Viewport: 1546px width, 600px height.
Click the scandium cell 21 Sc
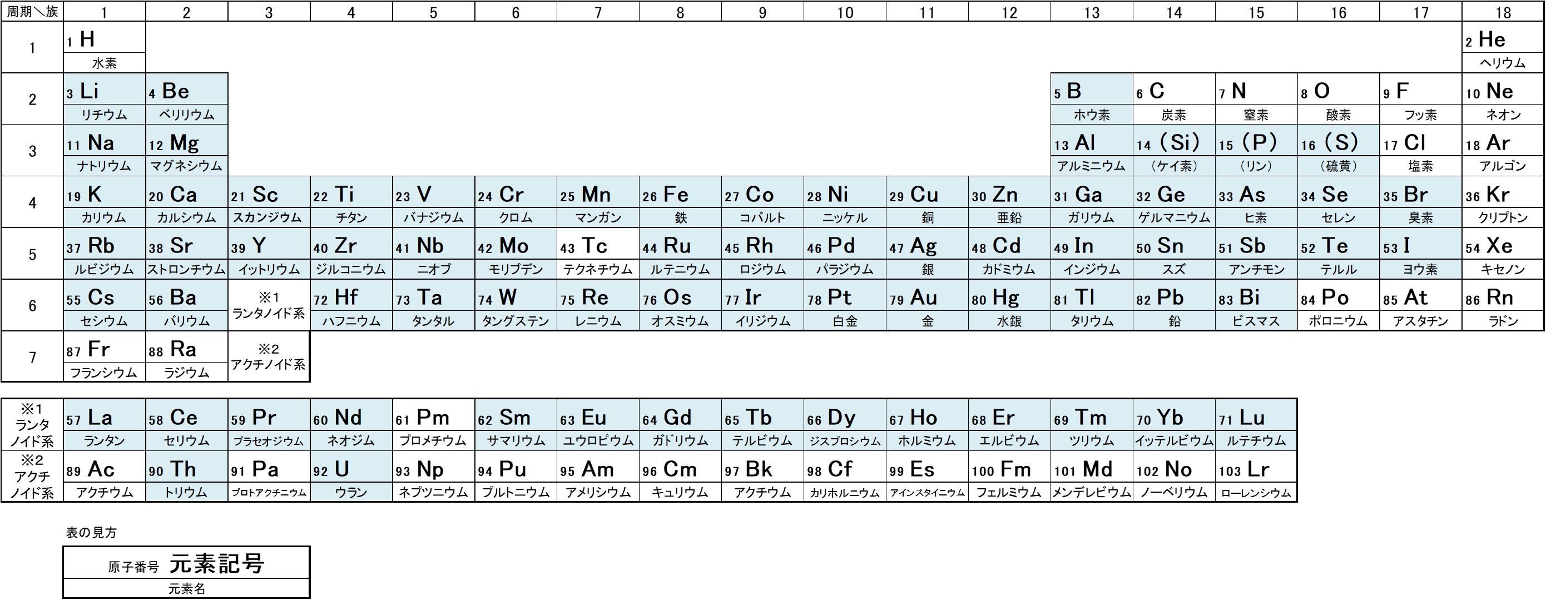[x=269, y=202]
